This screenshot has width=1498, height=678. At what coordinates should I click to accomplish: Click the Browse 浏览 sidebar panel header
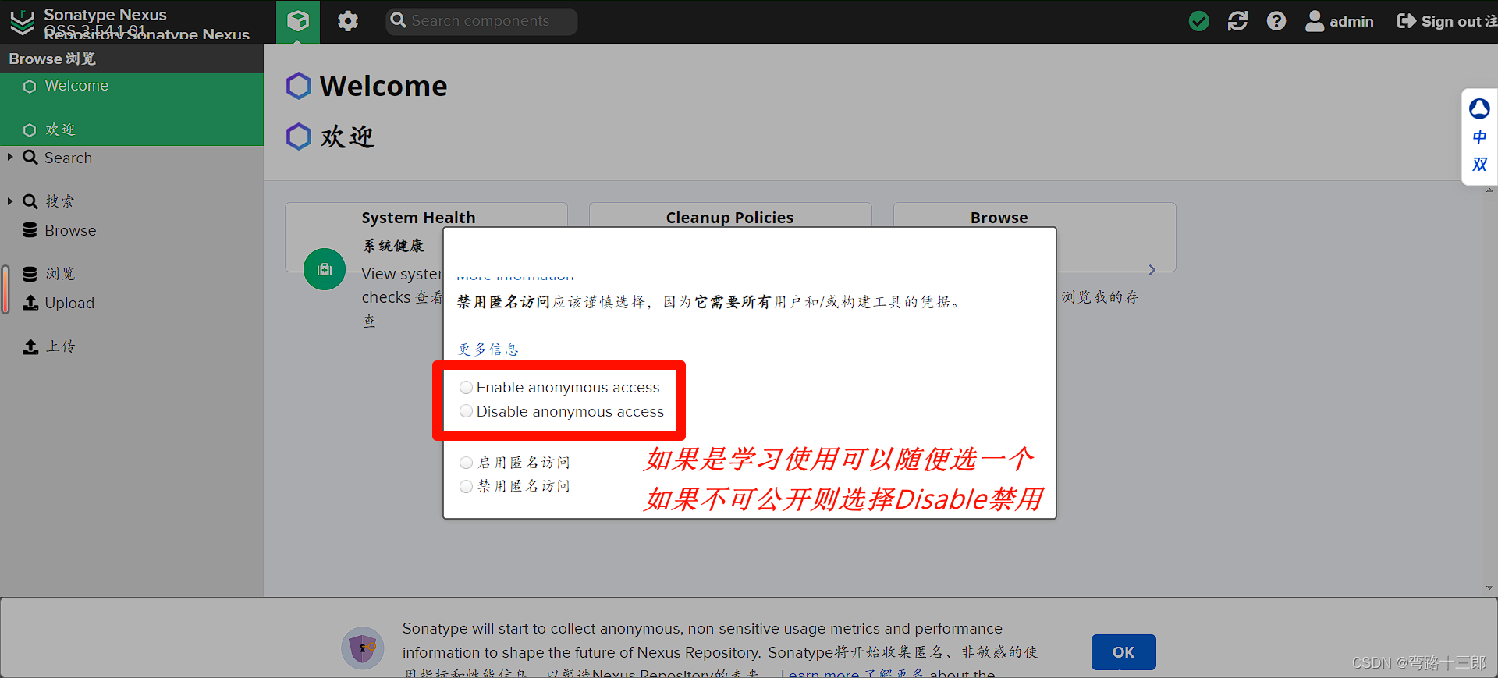coord(132,59)
